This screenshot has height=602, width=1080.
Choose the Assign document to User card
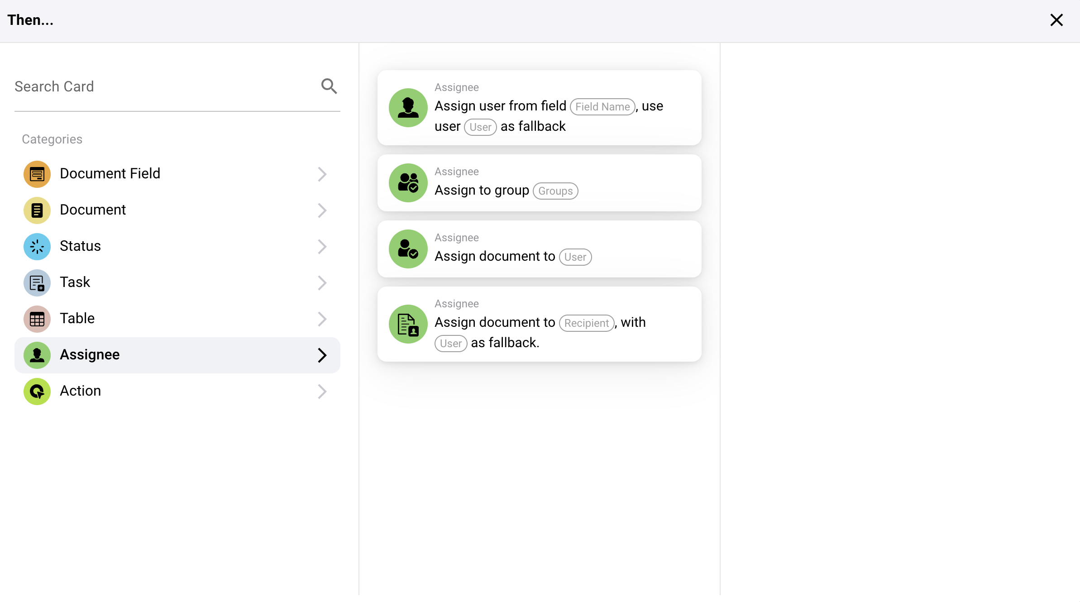point(539,248)
